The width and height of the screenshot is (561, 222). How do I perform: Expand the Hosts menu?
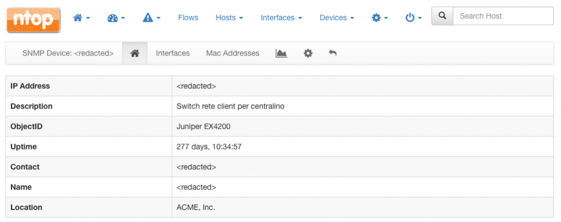click(230, 18)
